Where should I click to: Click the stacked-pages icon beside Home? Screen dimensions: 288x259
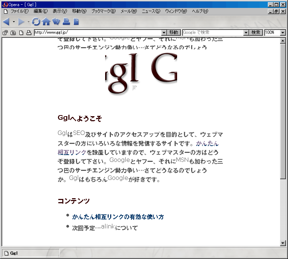pos(56,22)
